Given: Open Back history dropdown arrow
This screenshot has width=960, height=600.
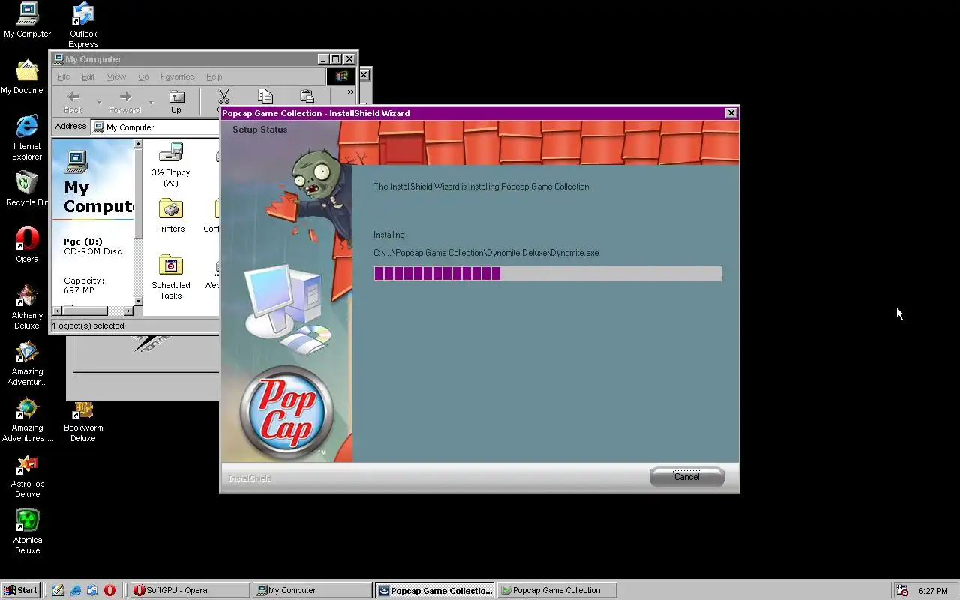Looking at the screenshot, I should [99, 102].
